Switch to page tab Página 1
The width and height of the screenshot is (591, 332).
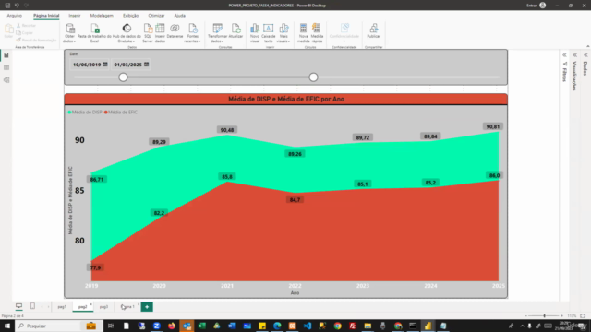pyautogui.click(x=127, y=307)
